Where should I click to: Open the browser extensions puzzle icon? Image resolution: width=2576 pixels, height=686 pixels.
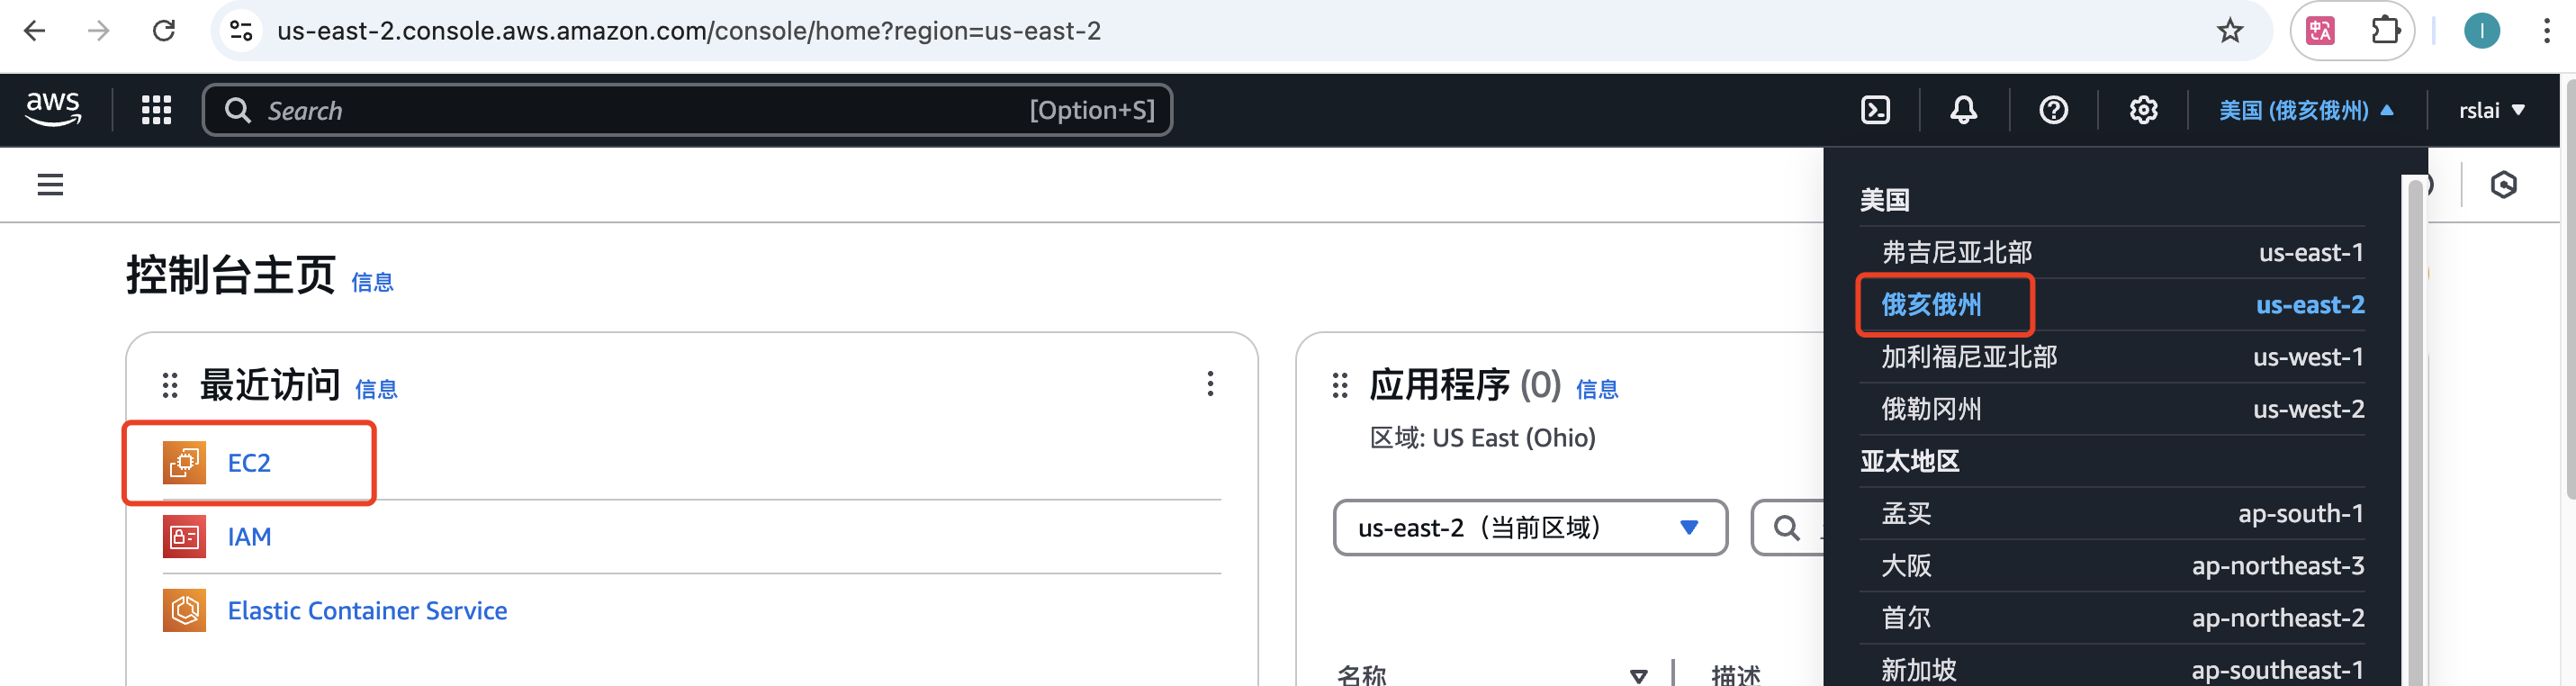[x=2385, y=31]
